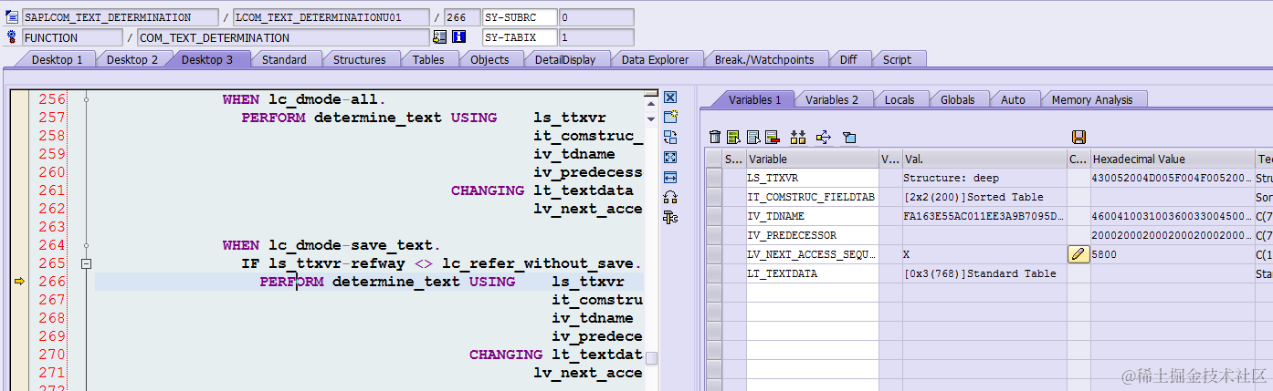1273x391 pixels.
Task: Click the pencil edit icon for LV_NEXT_ACCESS_SEQU
Action: [1078, 254]
